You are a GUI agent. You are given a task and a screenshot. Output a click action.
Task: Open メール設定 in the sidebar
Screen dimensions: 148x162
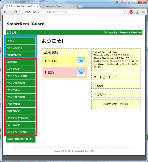pyautogui.click(x=21, y=125)
